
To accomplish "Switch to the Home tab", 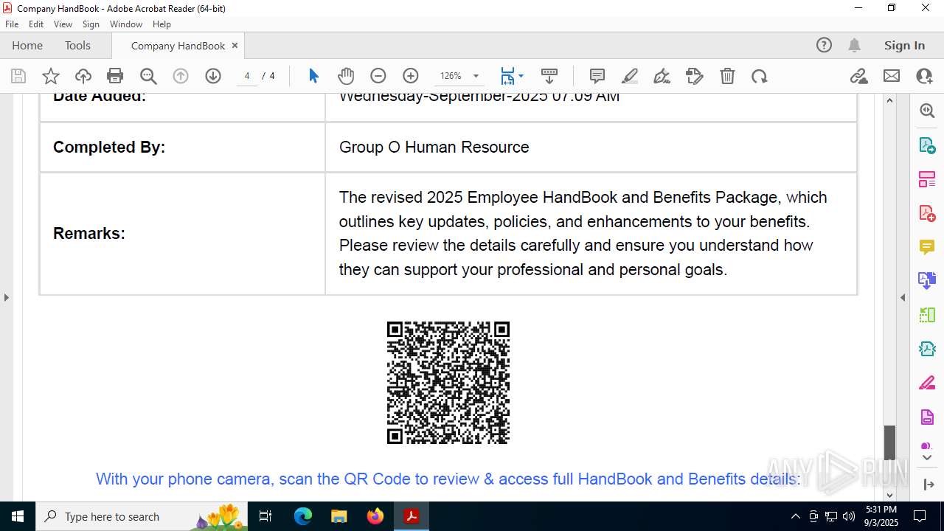I will pyautogui.click(x=27, y=45).
